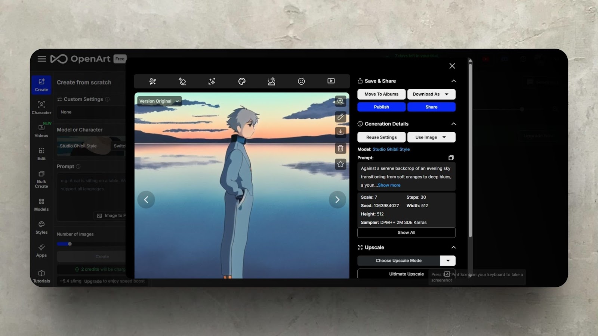598x336 pixels.
Task: Click the Height: 512 value
Action: 372,214
